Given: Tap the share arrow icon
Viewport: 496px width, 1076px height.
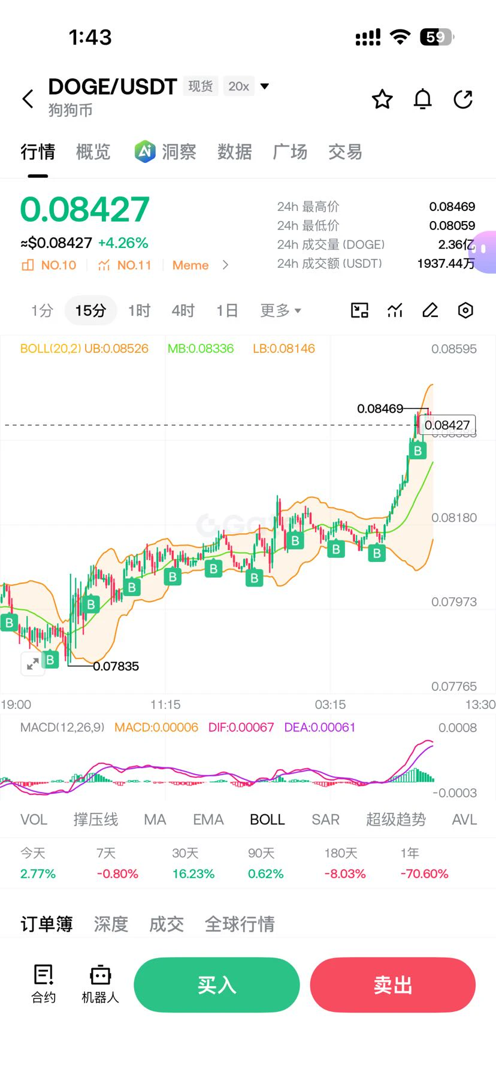Looking at the screenshot, I should coord(463,99).
